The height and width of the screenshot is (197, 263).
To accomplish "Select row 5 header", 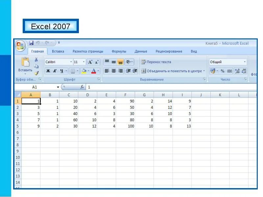I will point(18,126).
